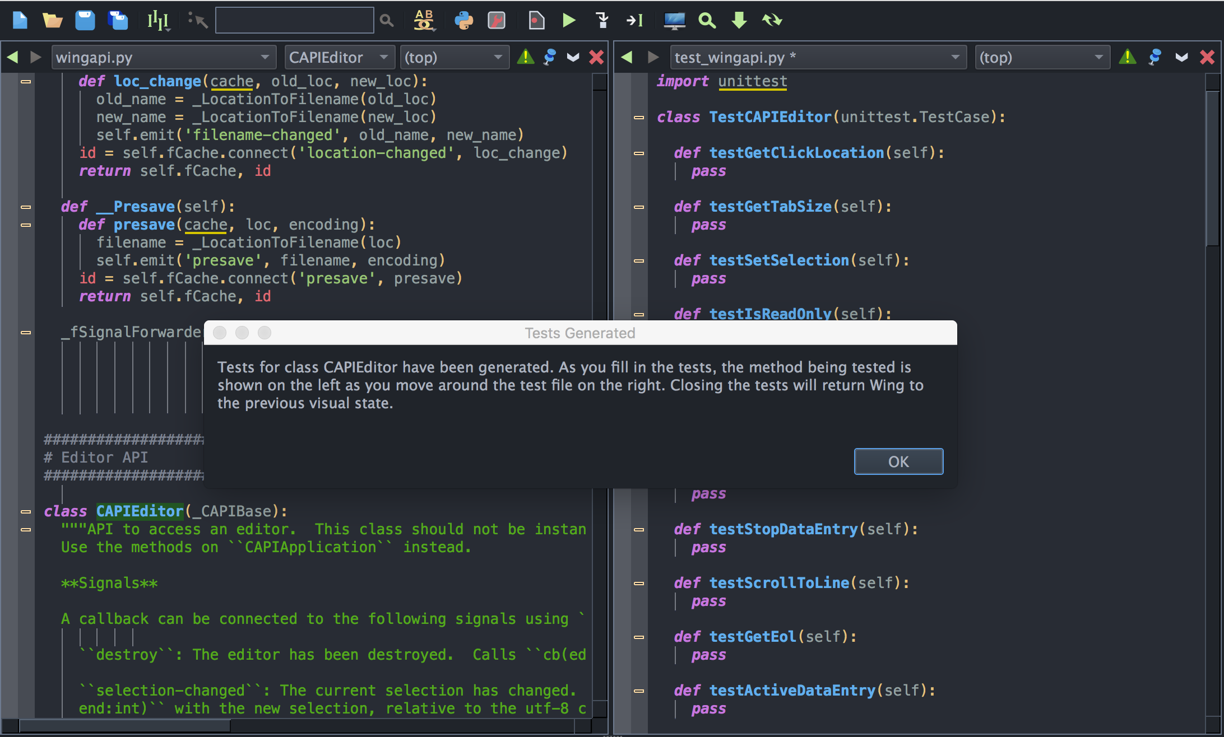The width and height of the screenshot is (1224, 737).
Task: Open the right editor (top) scope dropdown
Action: (1042, 57)
